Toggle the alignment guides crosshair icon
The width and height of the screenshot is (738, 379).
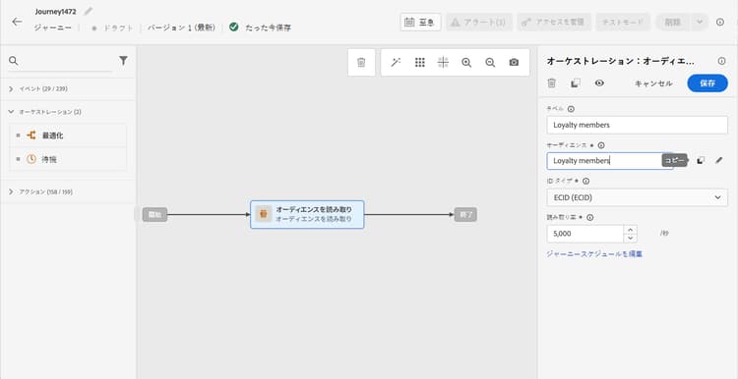443,63
